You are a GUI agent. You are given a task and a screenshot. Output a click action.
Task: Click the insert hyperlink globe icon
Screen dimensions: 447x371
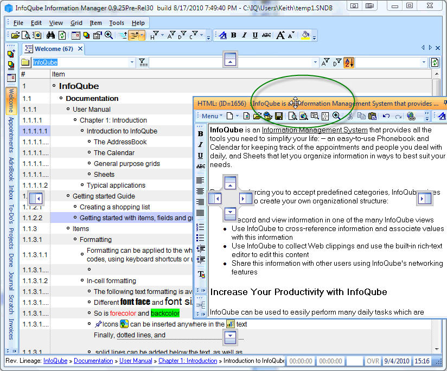[411, 116]
